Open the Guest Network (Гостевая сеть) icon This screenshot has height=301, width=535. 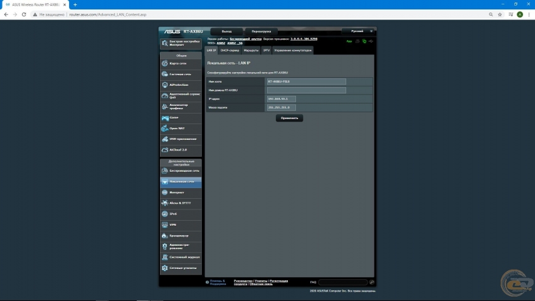click(165, 74)
